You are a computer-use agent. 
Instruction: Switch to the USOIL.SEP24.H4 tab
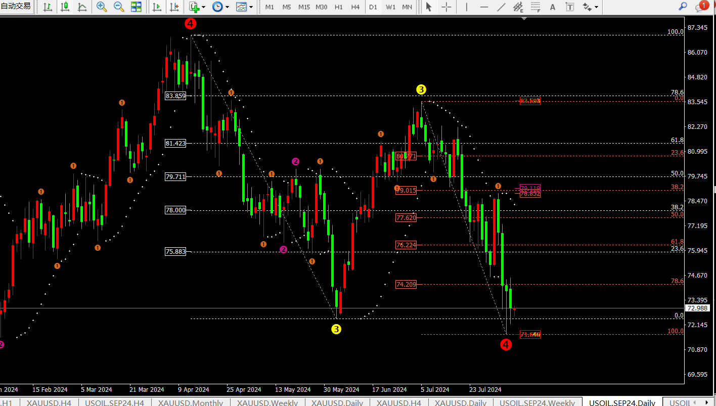click(x=115, y=402)
